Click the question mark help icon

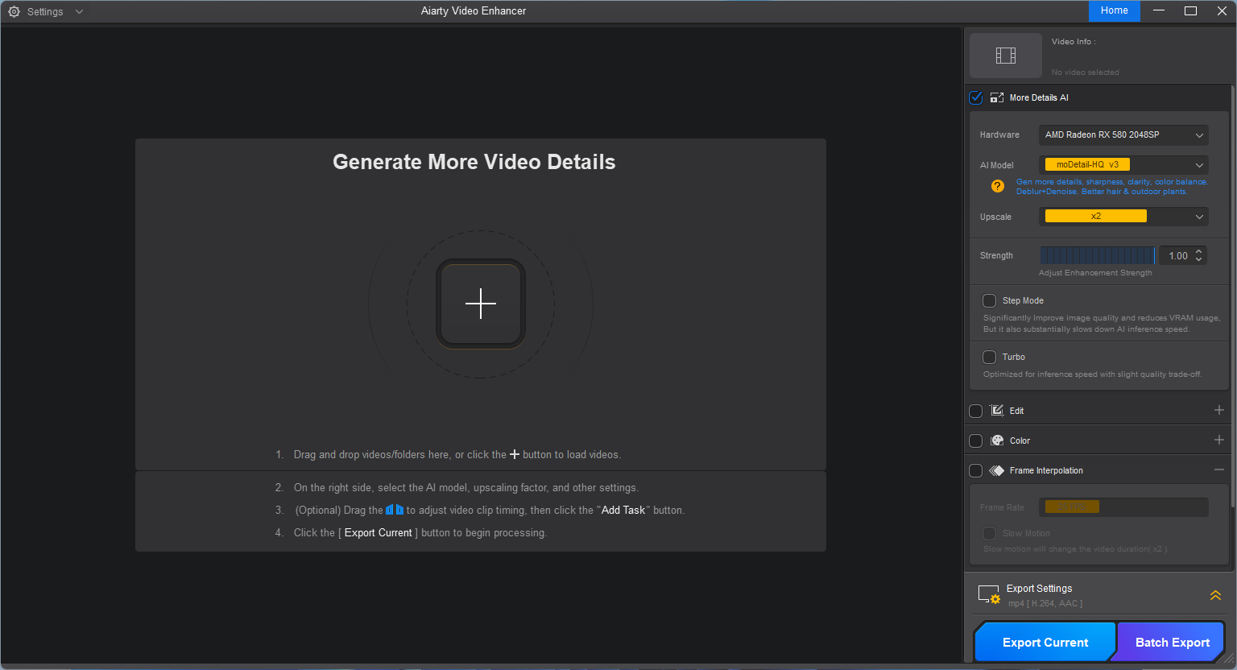click(998, 186)
